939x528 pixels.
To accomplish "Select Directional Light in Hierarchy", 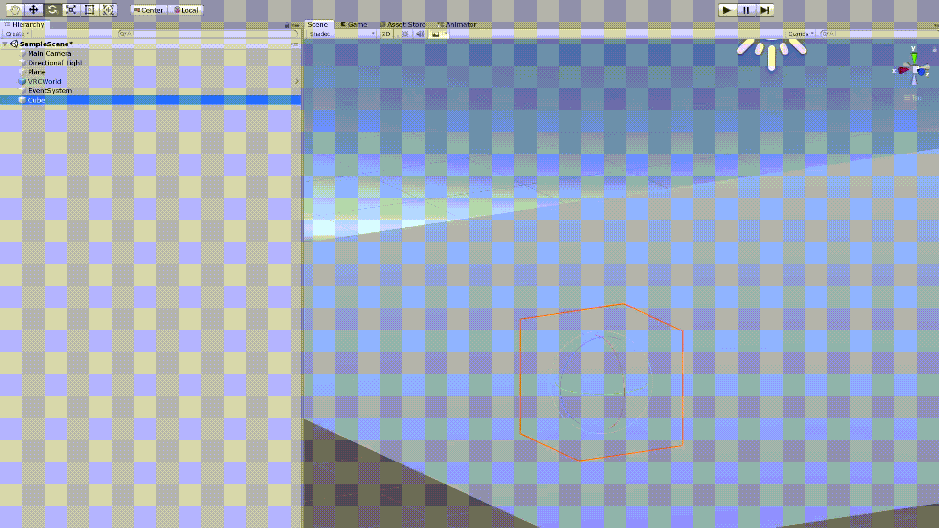I will pyautogui.click(x=55, y=63).
